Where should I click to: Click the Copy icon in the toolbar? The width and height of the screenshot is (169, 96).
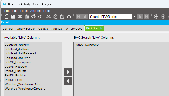[55, 17]
